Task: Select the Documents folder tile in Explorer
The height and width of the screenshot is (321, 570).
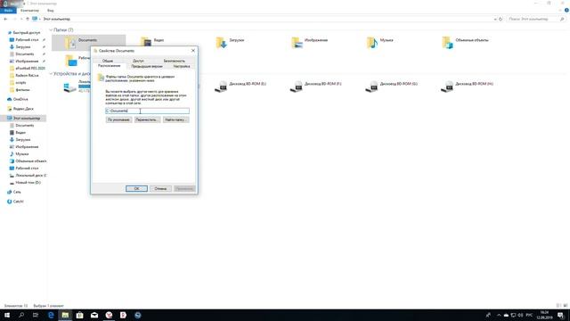Action: point(89,42)
